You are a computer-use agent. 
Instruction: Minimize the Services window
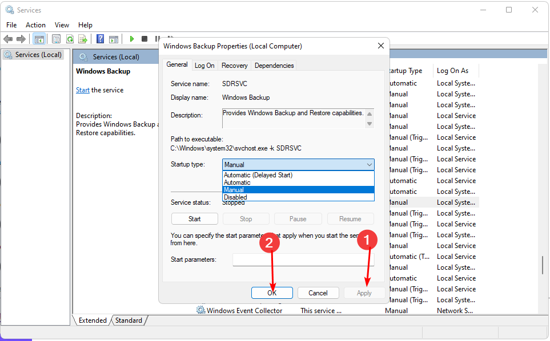483,10
